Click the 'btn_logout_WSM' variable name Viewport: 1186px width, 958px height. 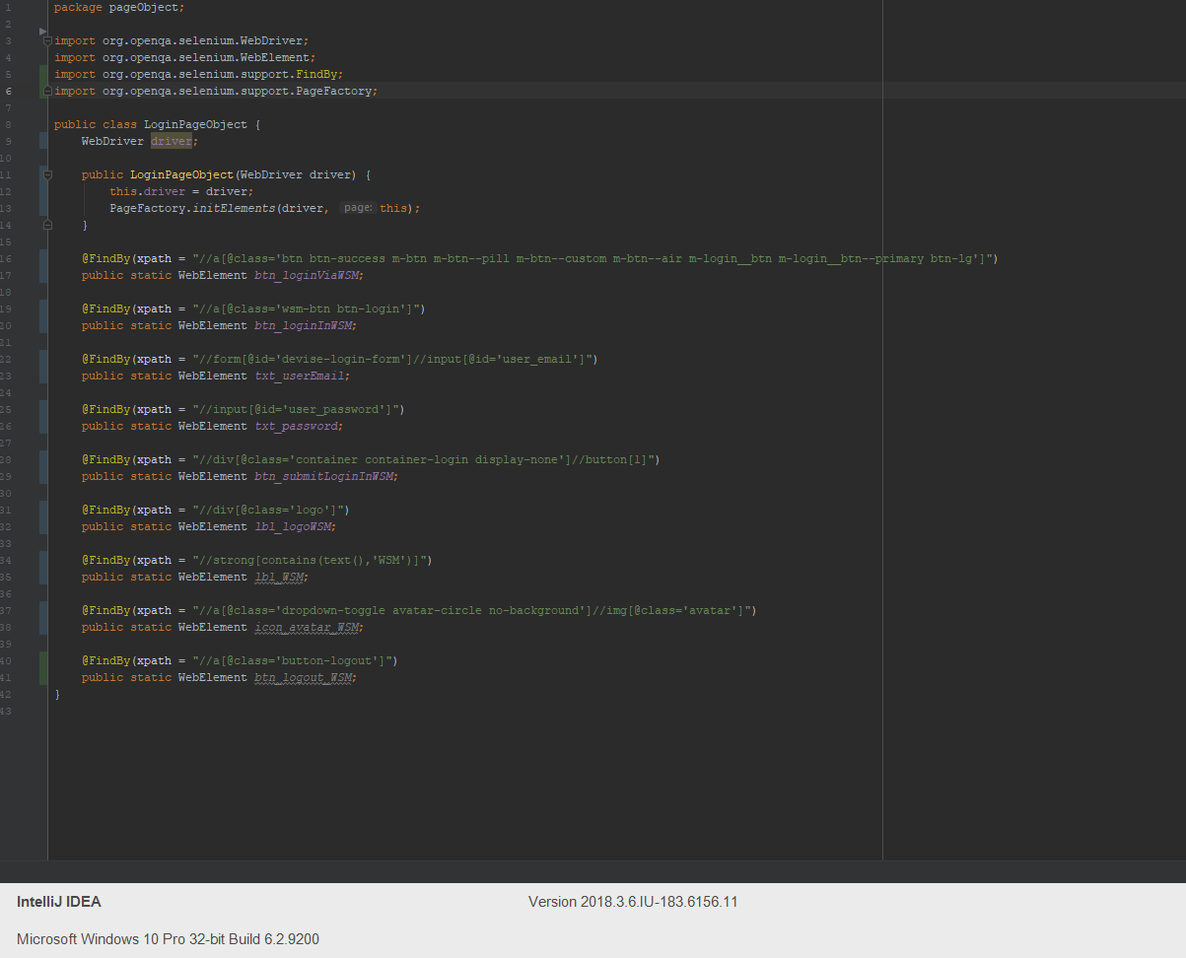tap(303, 677)
